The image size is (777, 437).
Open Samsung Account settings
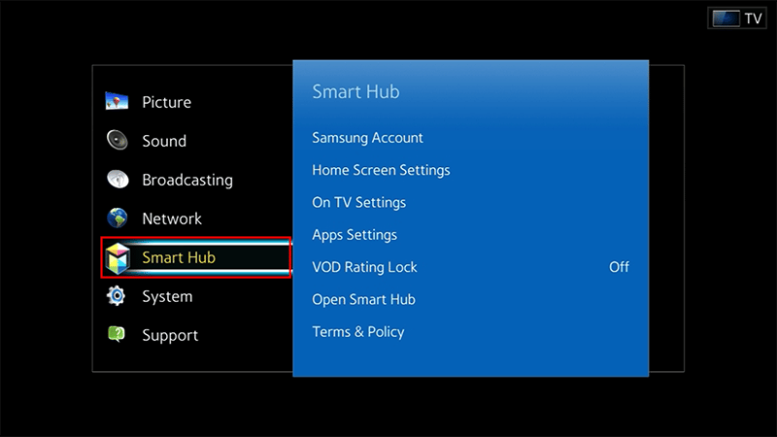point(367,138)
